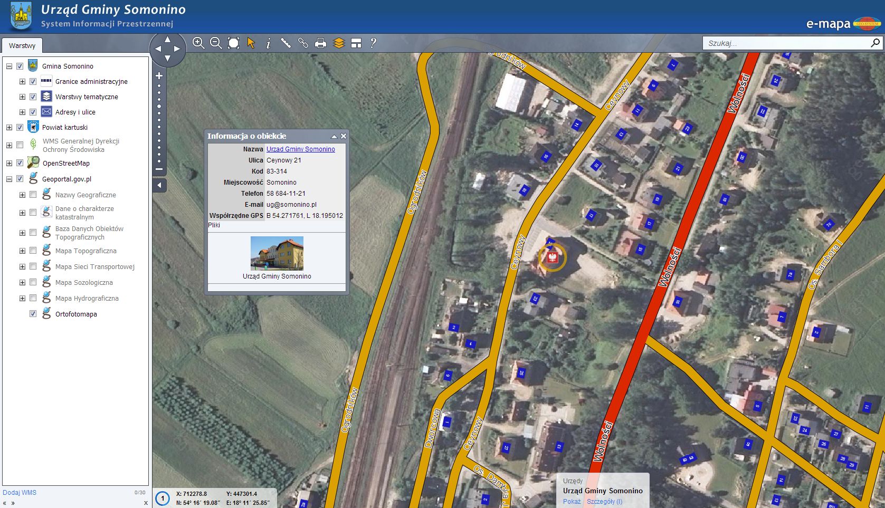
Task: Collapse the Informacja o obiekcie popup
Action: tap(334, 136)
